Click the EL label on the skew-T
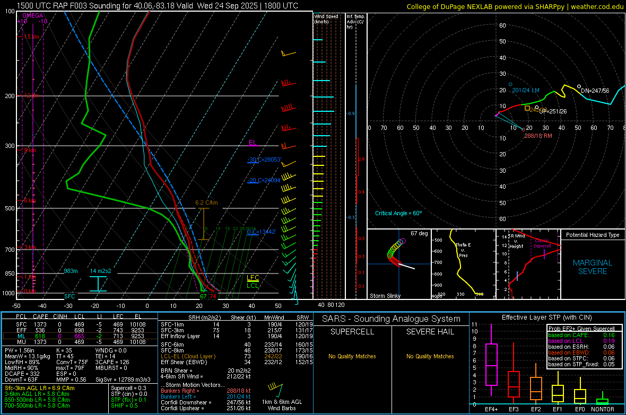626x415 pixels. [x=253, y=143]
